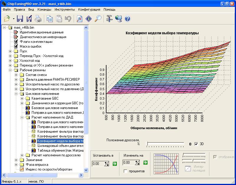Expand the 'Пуск' folder node
Viewport: 236px width, 185px height.
coord(10,51)
